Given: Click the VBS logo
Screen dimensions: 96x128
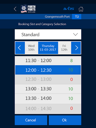Looking at the screenshot, I should (x=69, y=8).
